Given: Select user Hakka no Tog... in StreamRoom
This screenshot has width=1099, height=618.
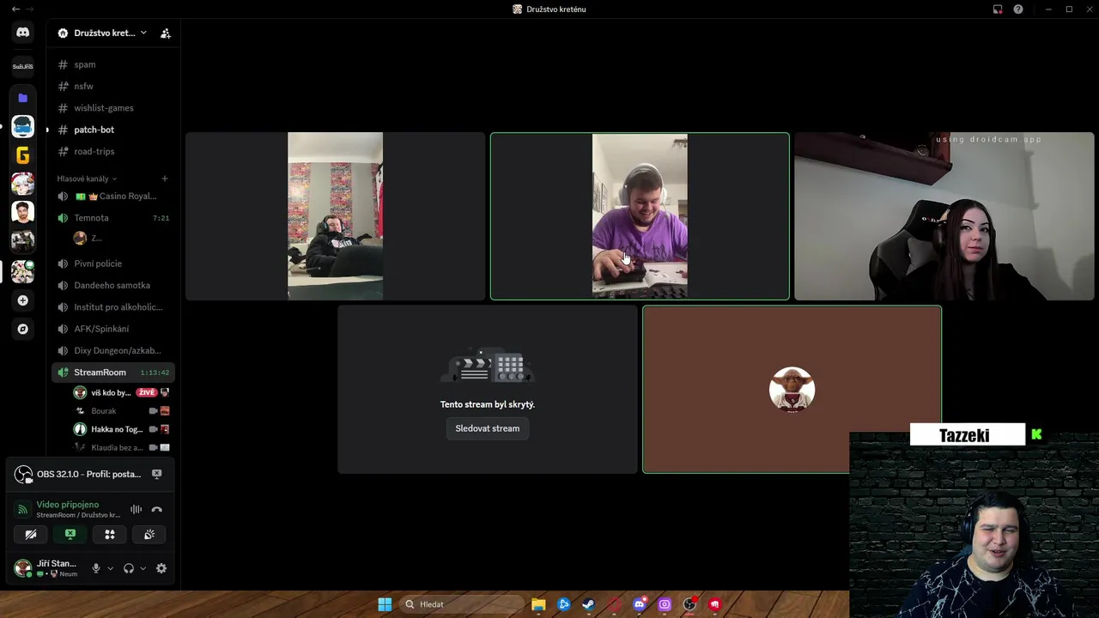Looking at the screenshot, I should (120, 429).
